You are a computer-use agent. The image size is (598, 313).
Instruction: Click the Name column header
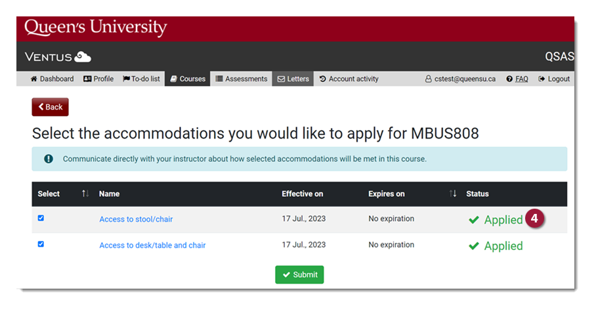click(x=110, y=194)
